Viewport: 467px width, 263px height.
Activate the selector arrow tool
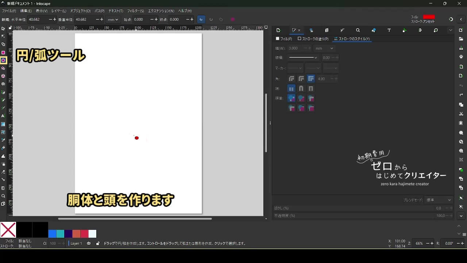(3, 28)
